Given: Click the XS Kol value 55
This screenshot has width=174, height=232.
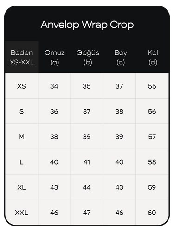Looking at the screenshot, I should [152, 86].
